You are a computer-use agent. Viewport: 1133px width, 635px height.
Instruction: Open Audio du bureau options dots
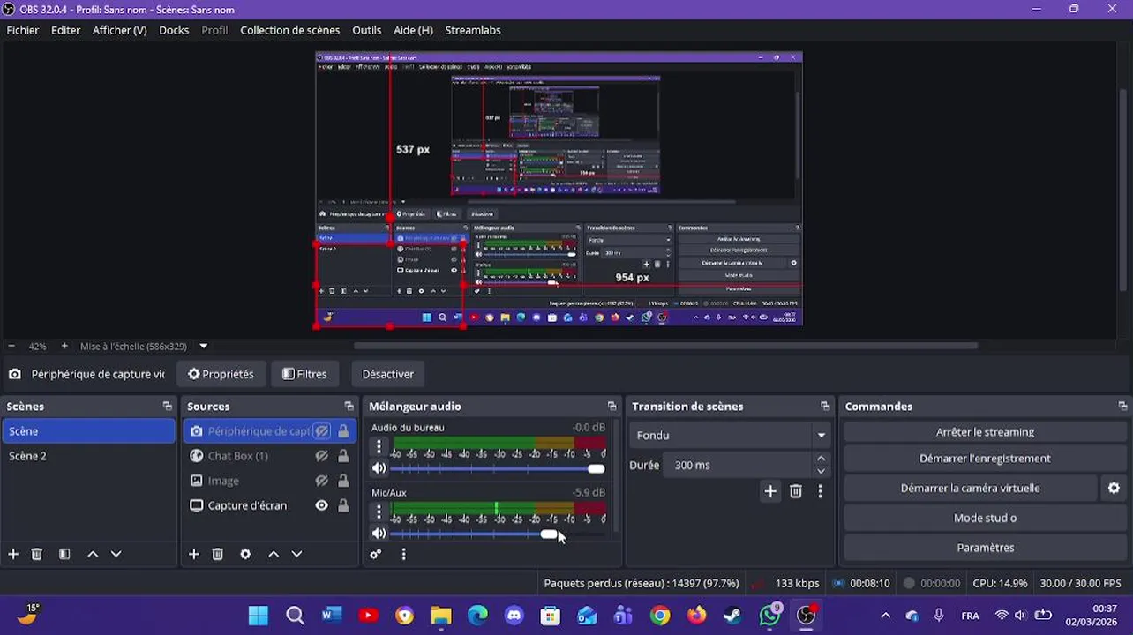pyautogui.click(x=379, y=447)
